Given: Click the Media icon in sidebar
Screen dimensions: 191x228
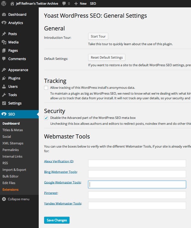Looking at the screenshot, I should coord(4,42).
